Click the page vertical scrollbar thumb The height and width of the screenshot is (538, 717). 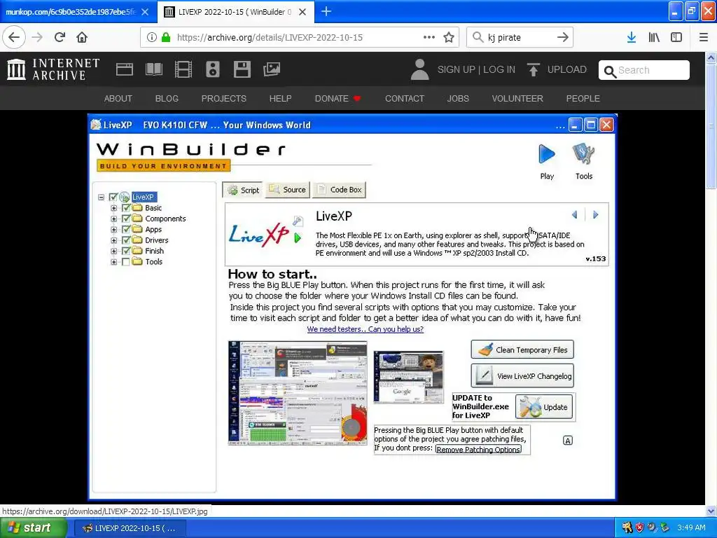pyautogui.click(x=711, y=126)
